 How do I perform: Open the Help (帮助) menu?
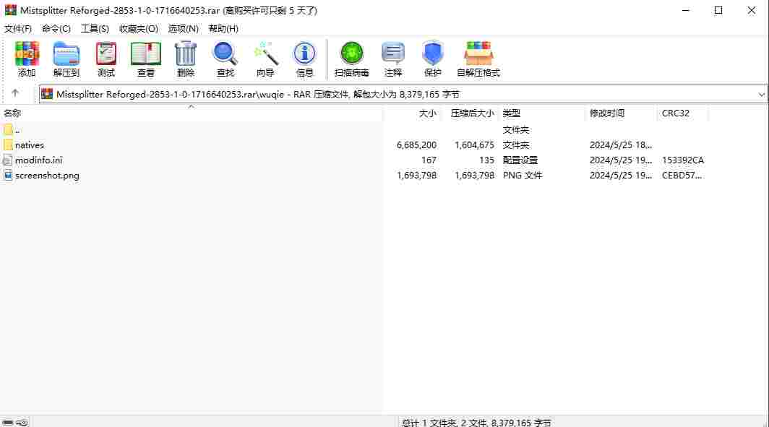click(x=223, y=28)
